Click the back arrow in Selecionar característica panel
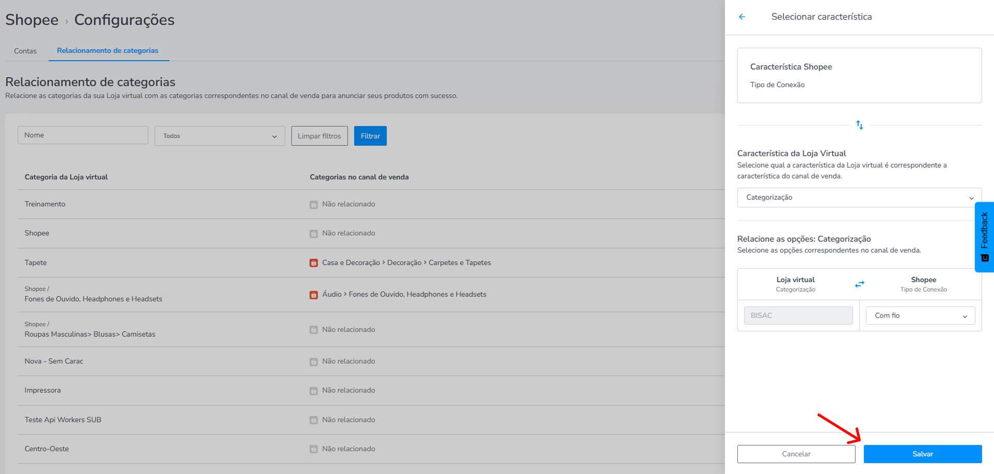 [x=742, y=17]
